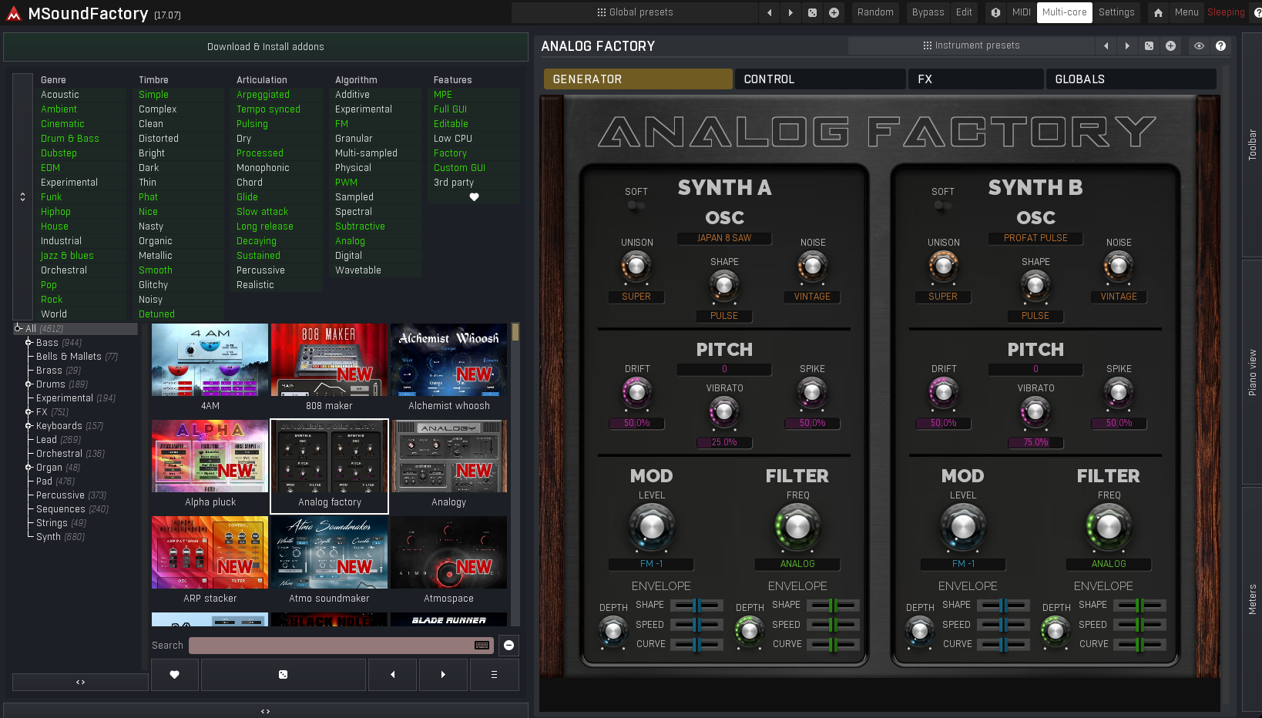Click the Sleeping status label
1262x718 pixels.
[1226, 12]
